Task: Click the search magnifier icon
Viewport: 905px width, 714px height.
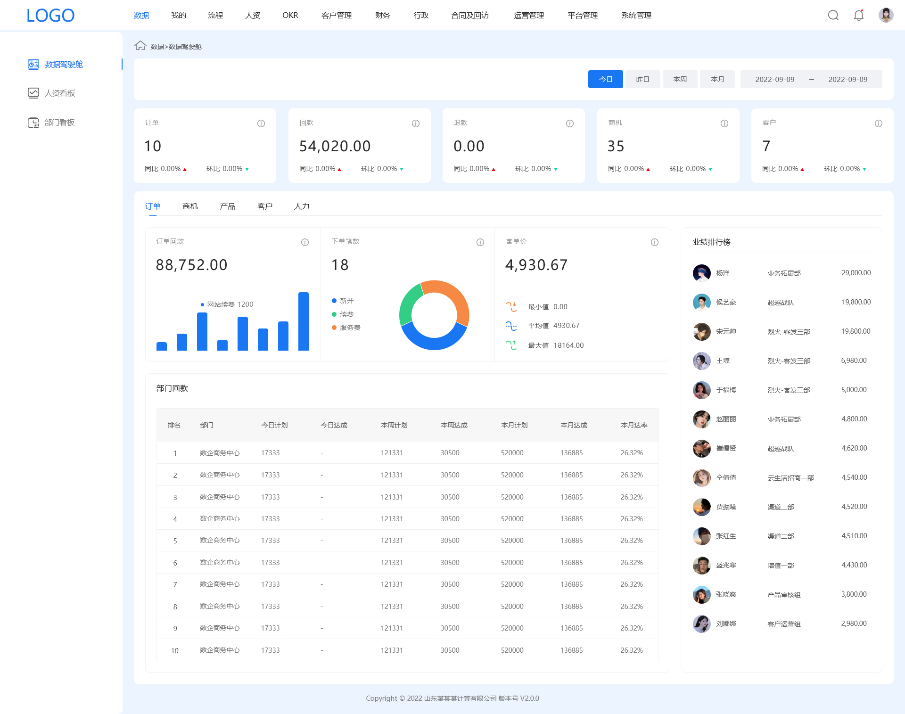Action: point(833,16)
